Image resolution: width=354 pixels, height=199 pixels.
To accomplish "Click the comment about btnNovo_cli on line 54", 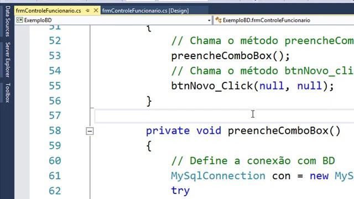I will pyautogui.click(x=262, y=71).
